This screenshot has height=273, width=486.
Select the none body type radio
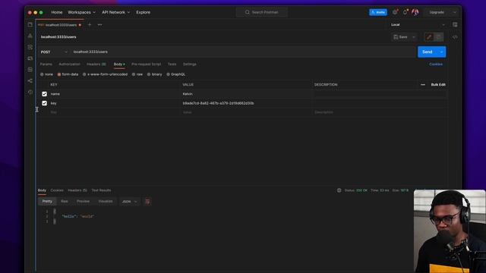(42, 74)
